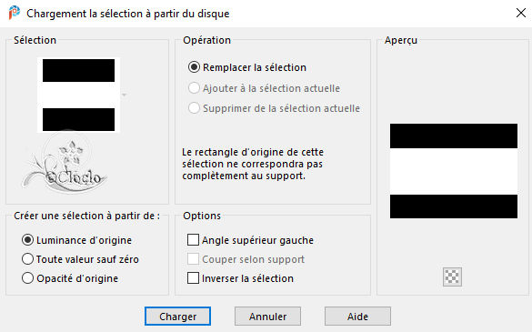Close the Chargement la sélection dialog

pyautogui.click(x=520, y=13)
